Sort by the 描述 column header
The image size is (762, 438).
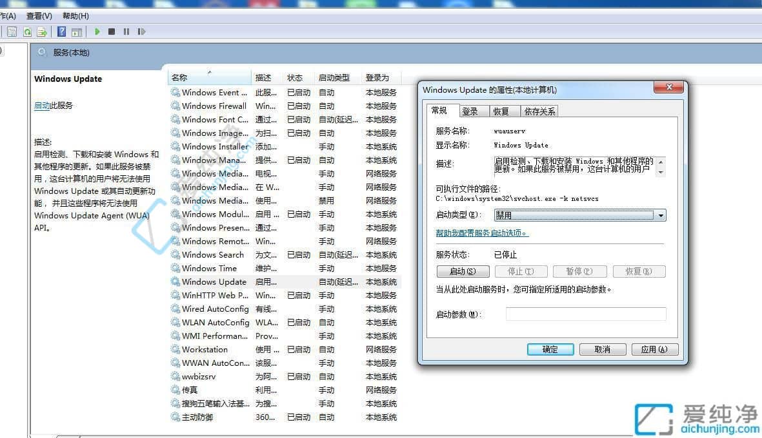(267, 77)
